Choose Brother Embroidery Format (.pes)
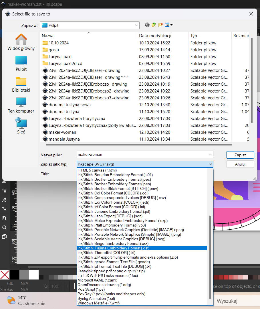This screenshot has width=260, height=309. [142, 184]
